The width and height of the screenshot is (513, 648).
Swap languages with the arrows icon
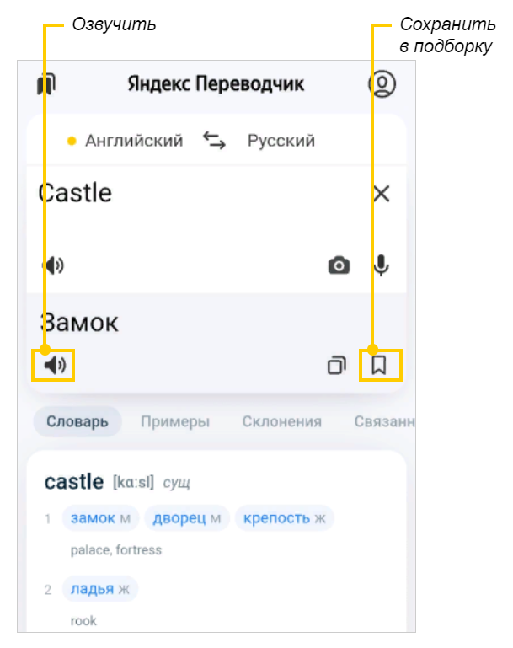click(215, 141)
